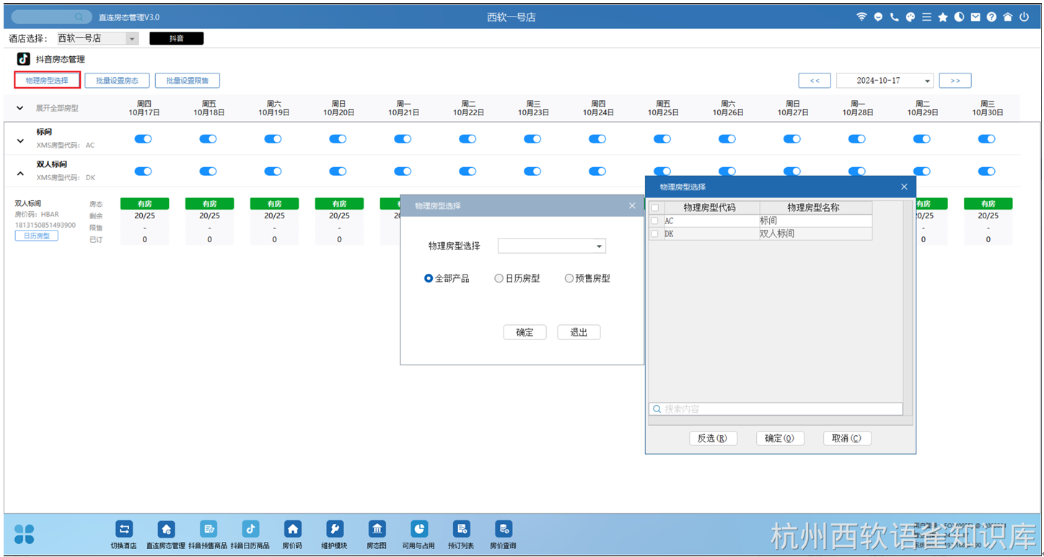Click the >> next date range button
The height and width of the screenshot is (557, 1044).
click(x=955, y=81)
